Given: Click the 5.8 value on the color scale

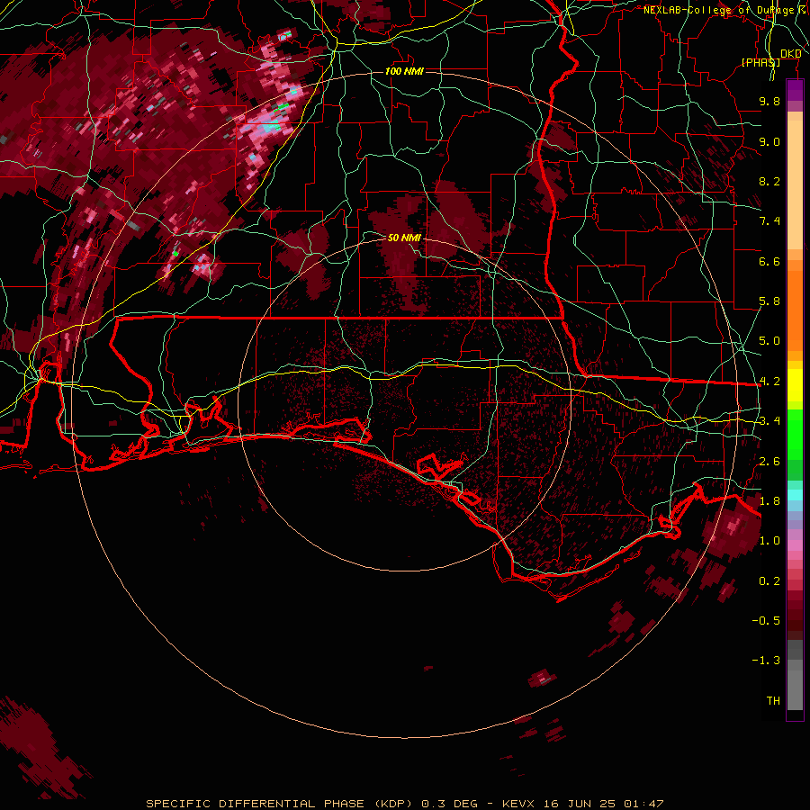Looking at the screenshot, I should [x=769, y=301].
